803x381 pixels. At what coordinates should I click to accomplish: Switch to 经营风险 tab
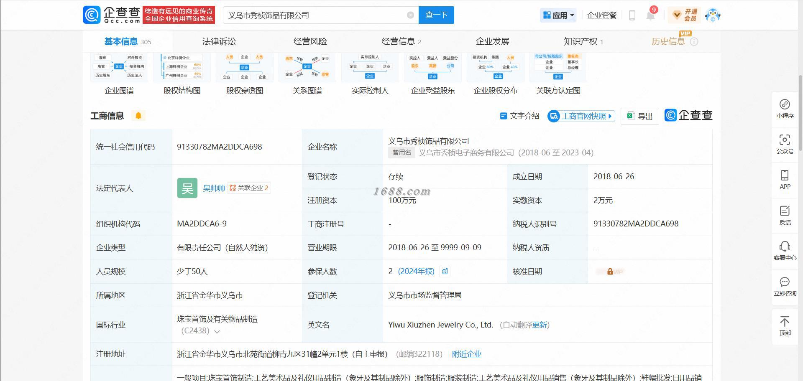coord(310,41)
